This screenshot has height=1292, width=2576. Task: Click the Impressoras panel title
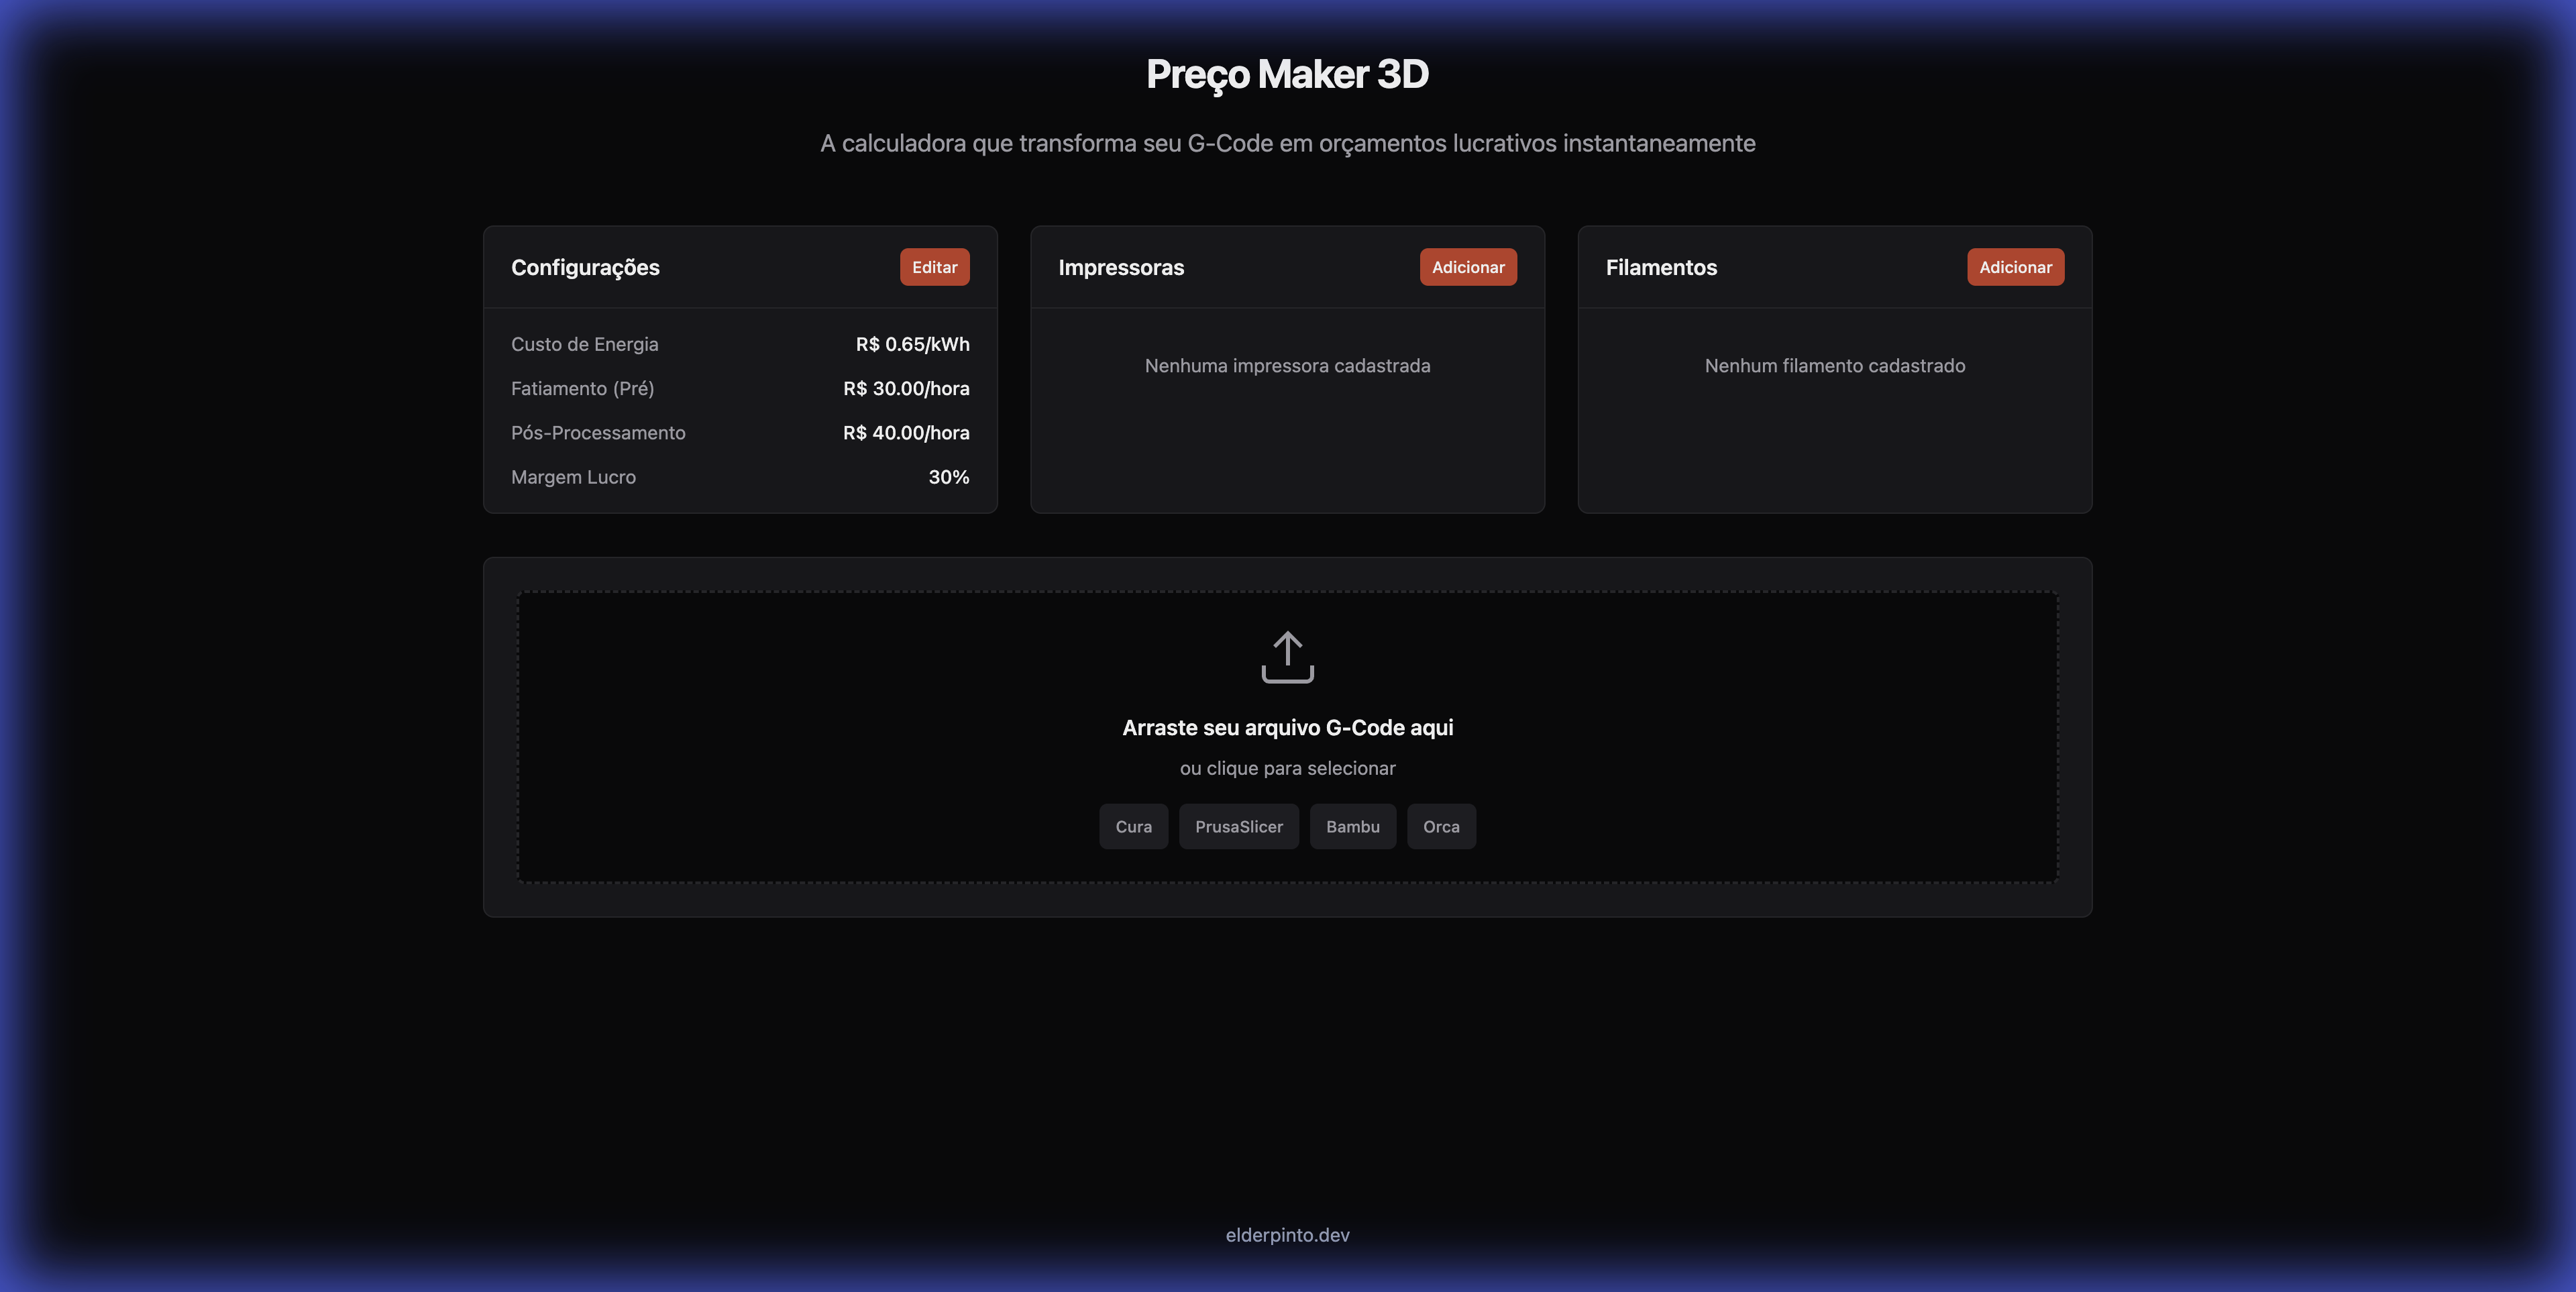(1121, 267)
